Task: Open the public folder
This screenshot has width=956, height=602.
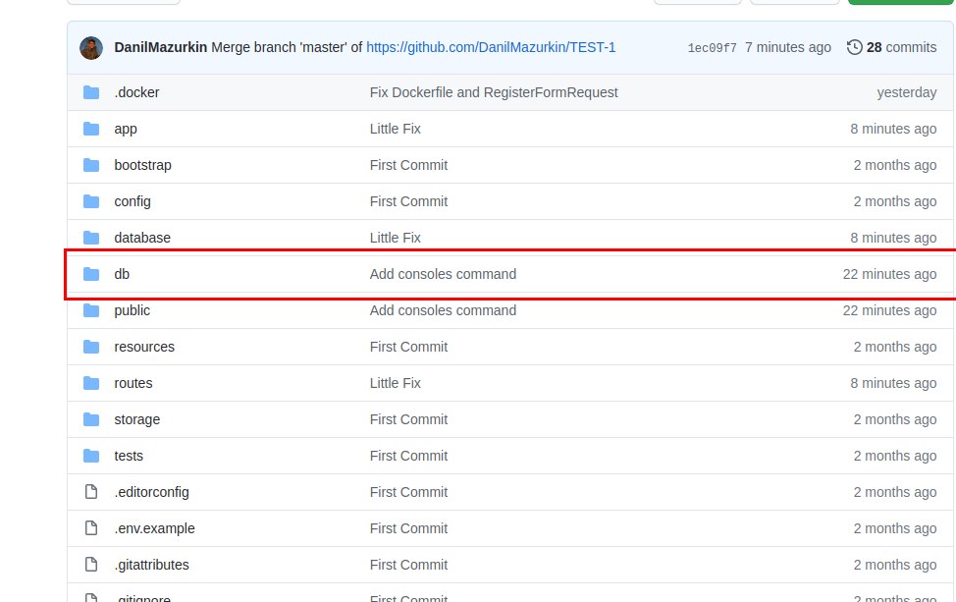Action: click(132, 310)
